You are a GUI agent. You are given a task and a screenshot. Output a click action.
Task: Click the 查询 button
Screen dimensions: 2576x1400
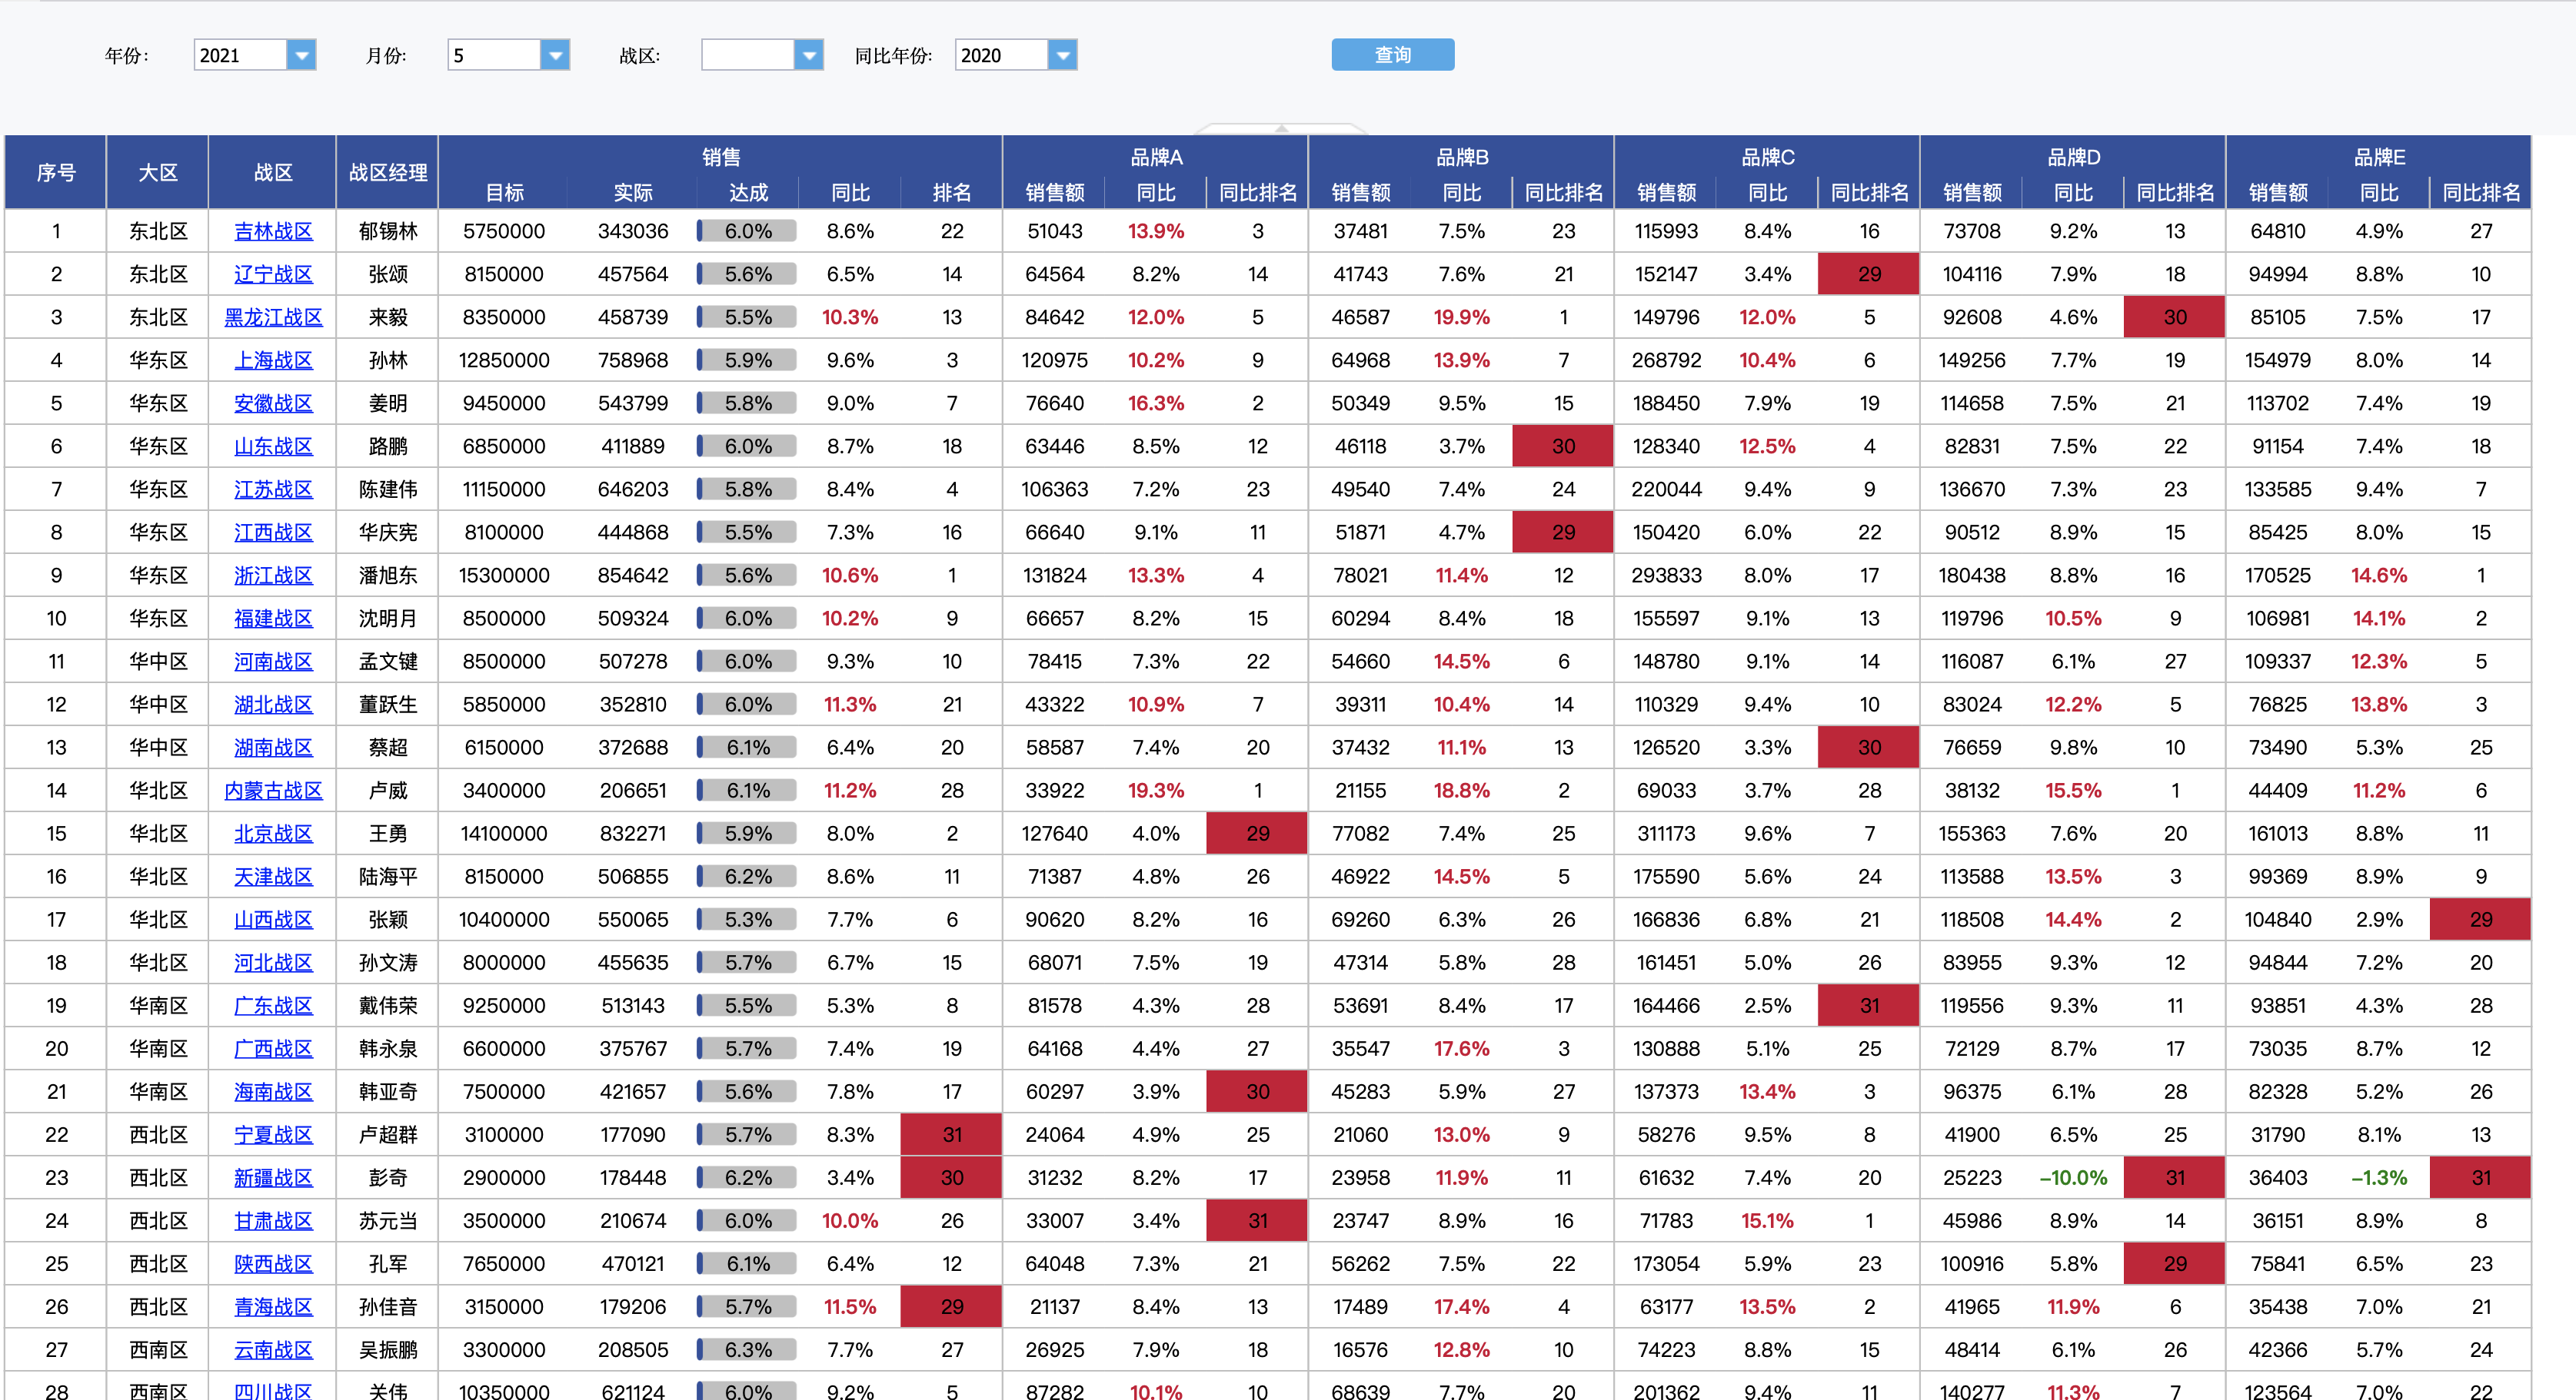1392,55
